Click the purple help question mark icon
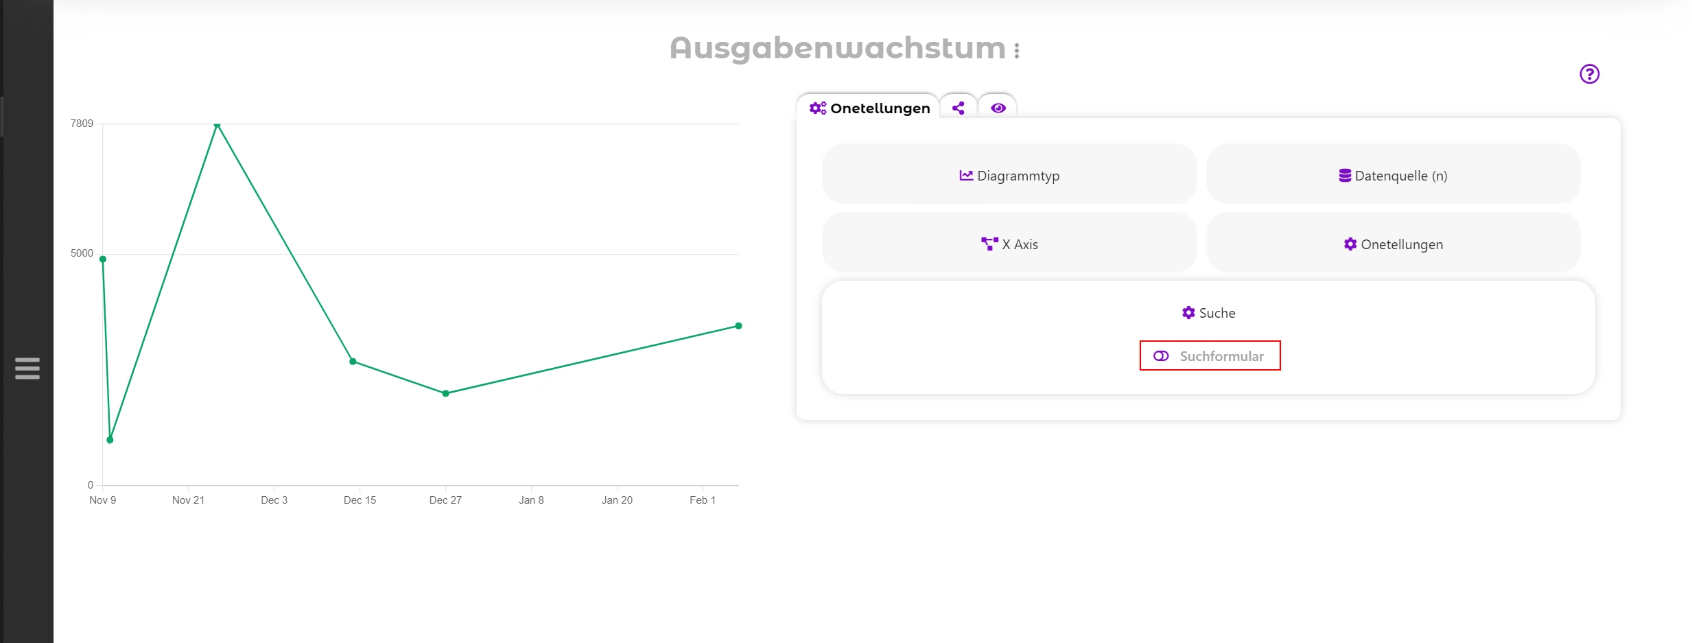1692x643 pixels. pos(1589,74)
